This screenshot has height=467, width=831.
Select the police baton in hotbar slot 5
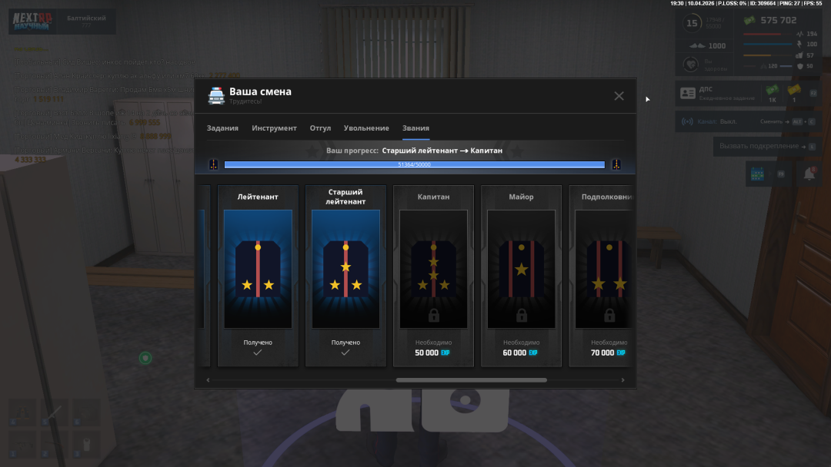coord(55,412)
